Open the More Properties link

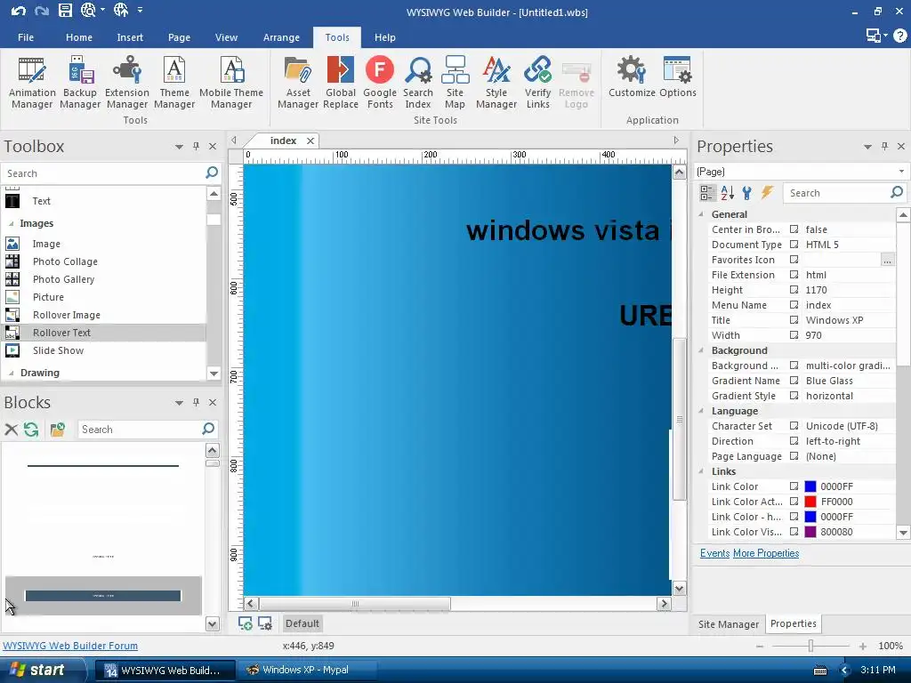[x=766, y=553]
